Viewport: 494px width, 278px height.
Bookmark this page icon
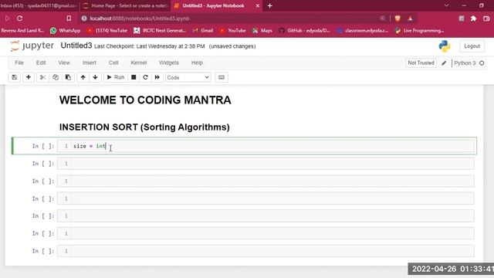click(x=69, y=19)
